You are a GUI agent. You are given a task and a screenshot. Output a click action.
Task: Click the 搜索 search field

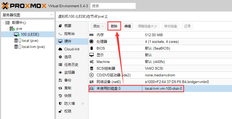point(113,6)
